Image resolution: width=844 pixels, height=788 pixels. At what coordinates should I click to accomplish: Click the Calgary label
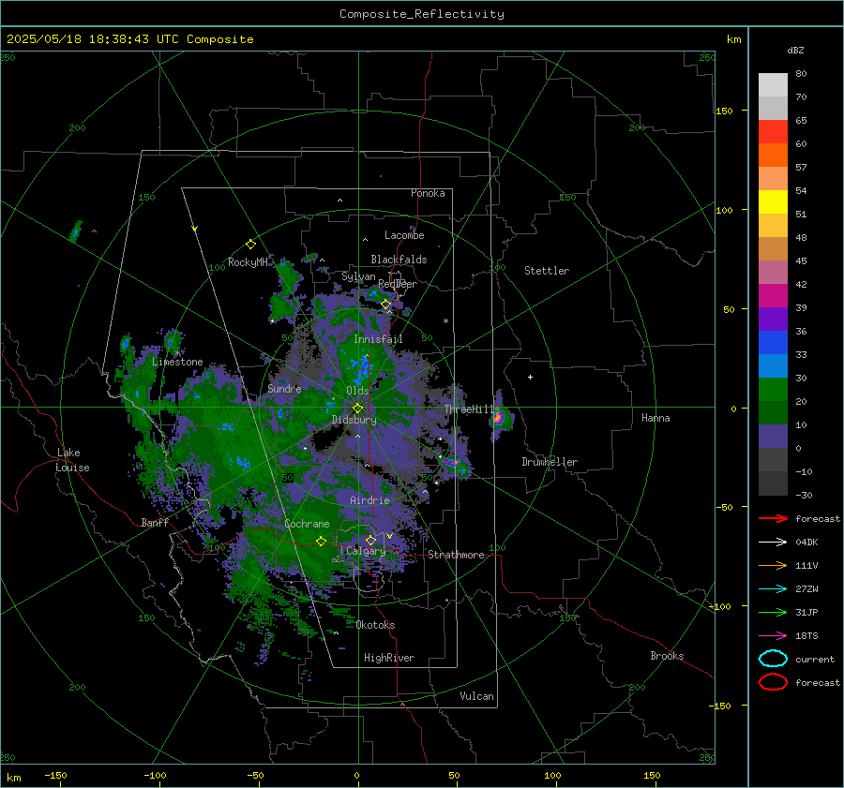366,551
